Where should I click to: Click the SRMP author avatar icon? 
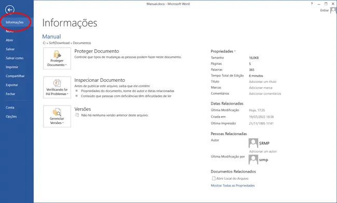pyautogui.click(x=253, y=143)
